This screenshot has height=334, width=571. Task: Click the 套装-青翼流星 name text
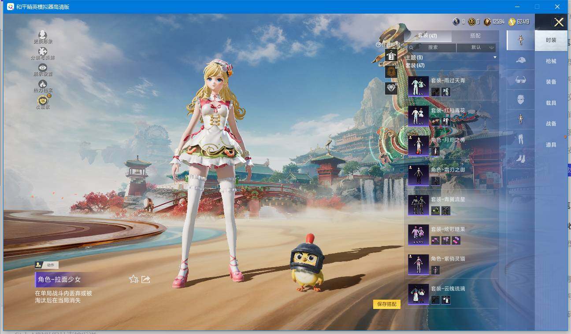click(448, 199)
